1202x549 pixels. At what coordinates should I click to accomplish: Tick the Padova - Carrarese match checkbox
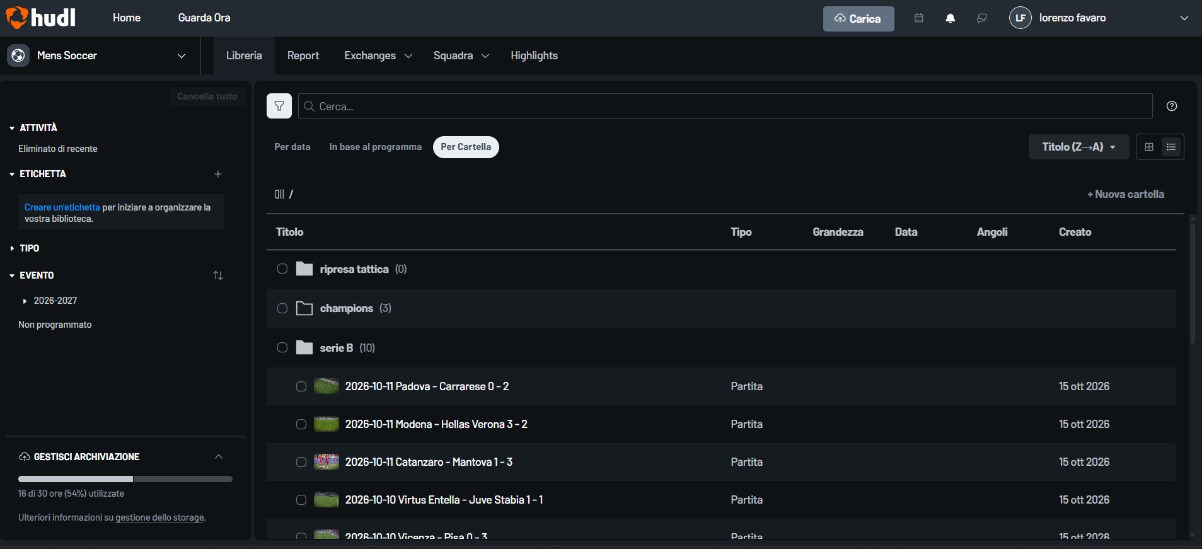pos(301,386)
